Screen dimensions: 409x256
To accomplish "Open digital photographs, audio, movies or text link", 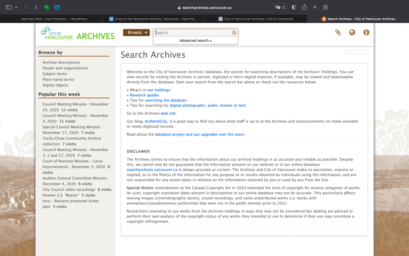I will (208, 105).
